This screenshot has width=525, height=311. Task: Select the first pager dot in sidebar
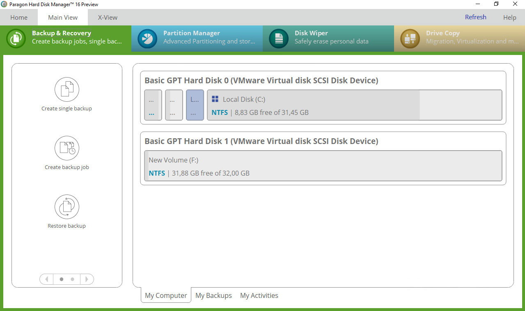click(62, 279)
